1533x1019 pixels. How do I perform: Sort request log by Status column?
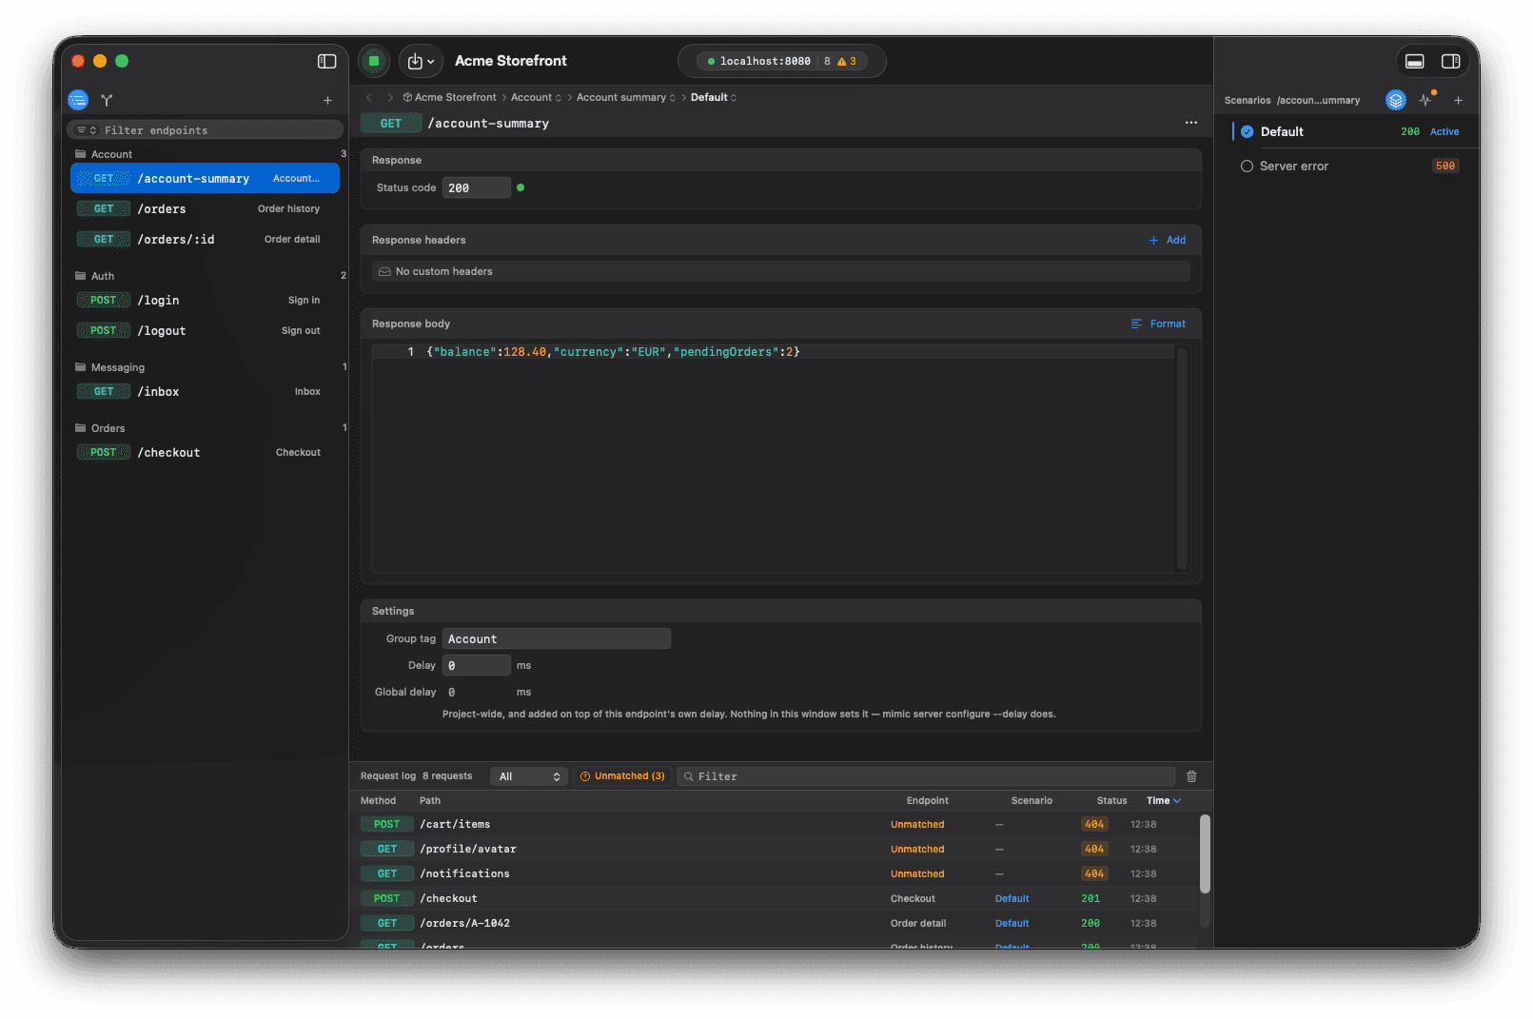[x=1111, y=801]
